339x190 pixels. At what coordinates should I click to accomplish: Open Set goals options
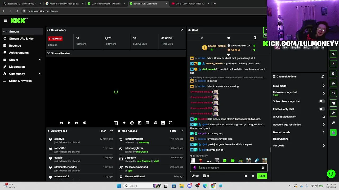click(x=299, y=145)
